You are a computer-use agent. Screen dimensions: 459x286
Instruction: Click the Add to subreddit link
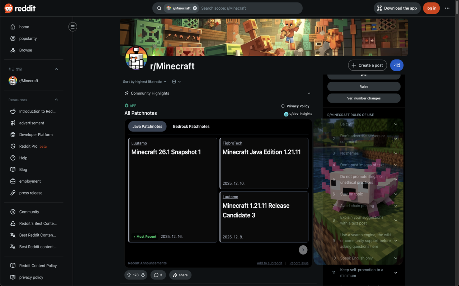click(269, 263)
